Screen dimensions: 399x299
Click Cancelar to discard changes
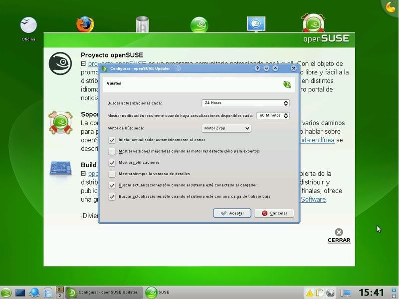pos(274,213)
